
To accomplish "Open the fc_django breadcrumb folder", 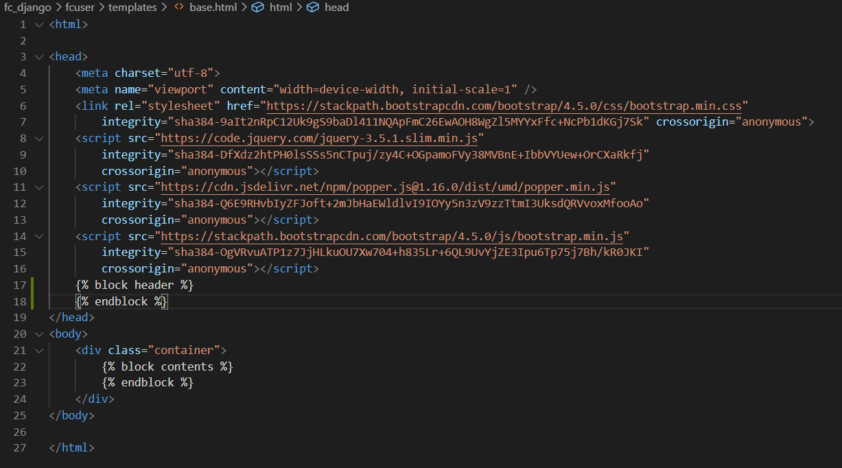I will point(28,8).
